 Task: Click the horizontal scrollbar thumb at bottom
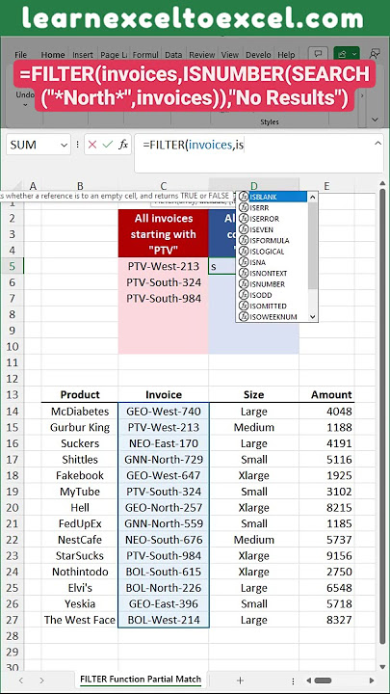tap(324, 681)
